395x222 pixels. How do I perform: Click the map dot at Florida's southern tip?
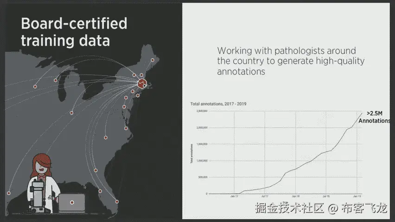117,202
